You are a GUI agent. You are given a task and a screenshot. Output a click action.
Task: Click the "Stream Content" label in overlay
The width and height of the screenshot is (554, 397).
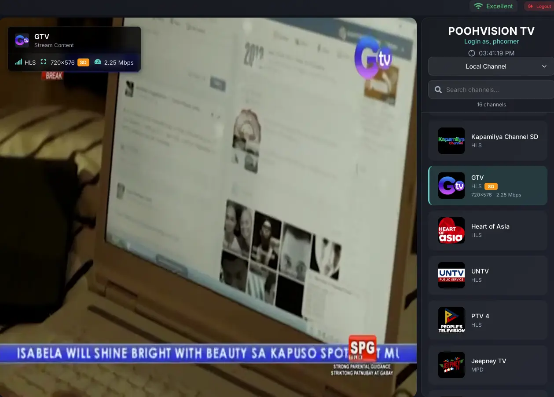click(x=54, y=45)
